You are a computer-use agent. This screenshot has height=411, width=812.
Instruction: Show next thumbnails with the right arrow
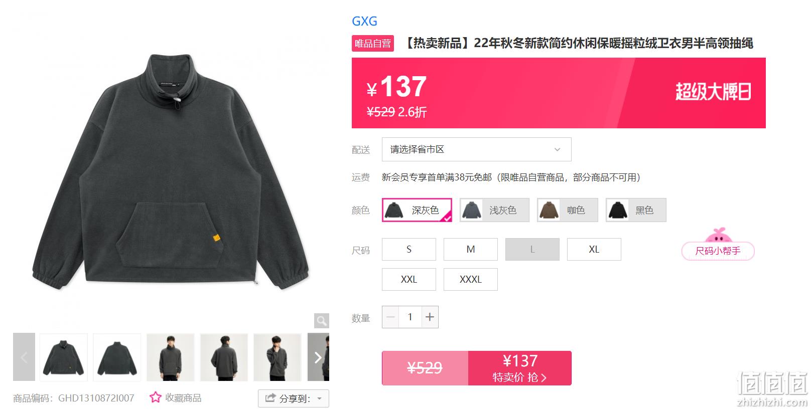318,357
